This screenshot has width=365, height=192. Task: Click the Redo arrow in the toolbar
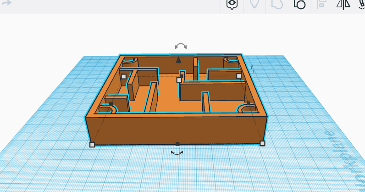click(x=6, y=3)
